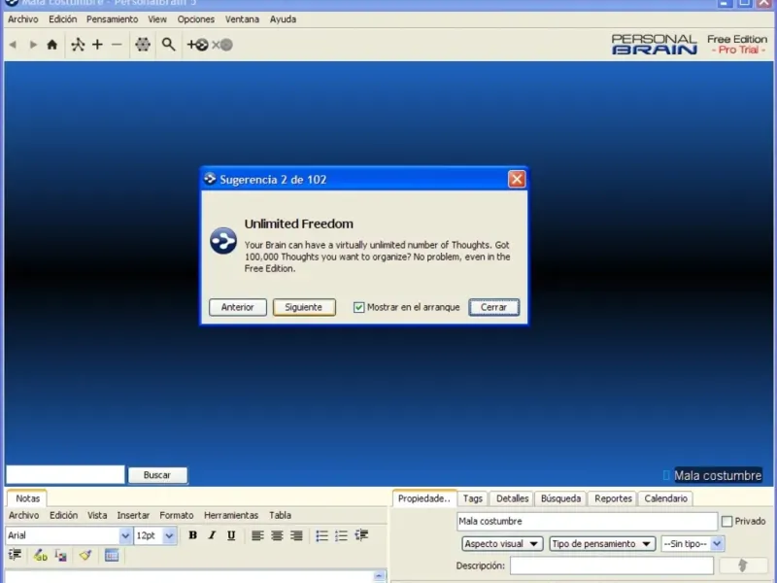Center-align the note text
The height and width of the screenshot is (583, 777).
277,535
